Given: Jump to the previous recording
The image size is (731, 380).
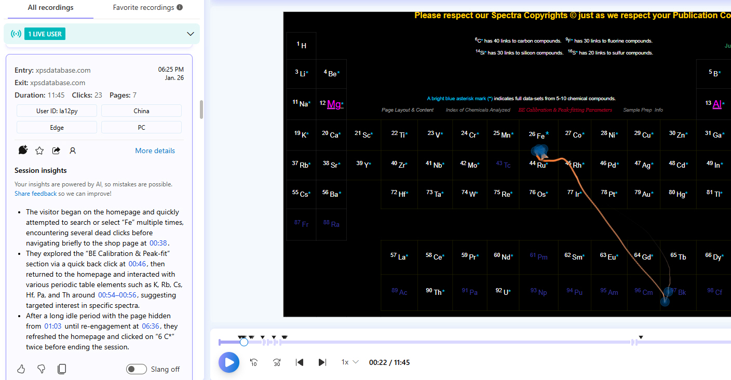Looking at the screenshot, I should point(300,362).
